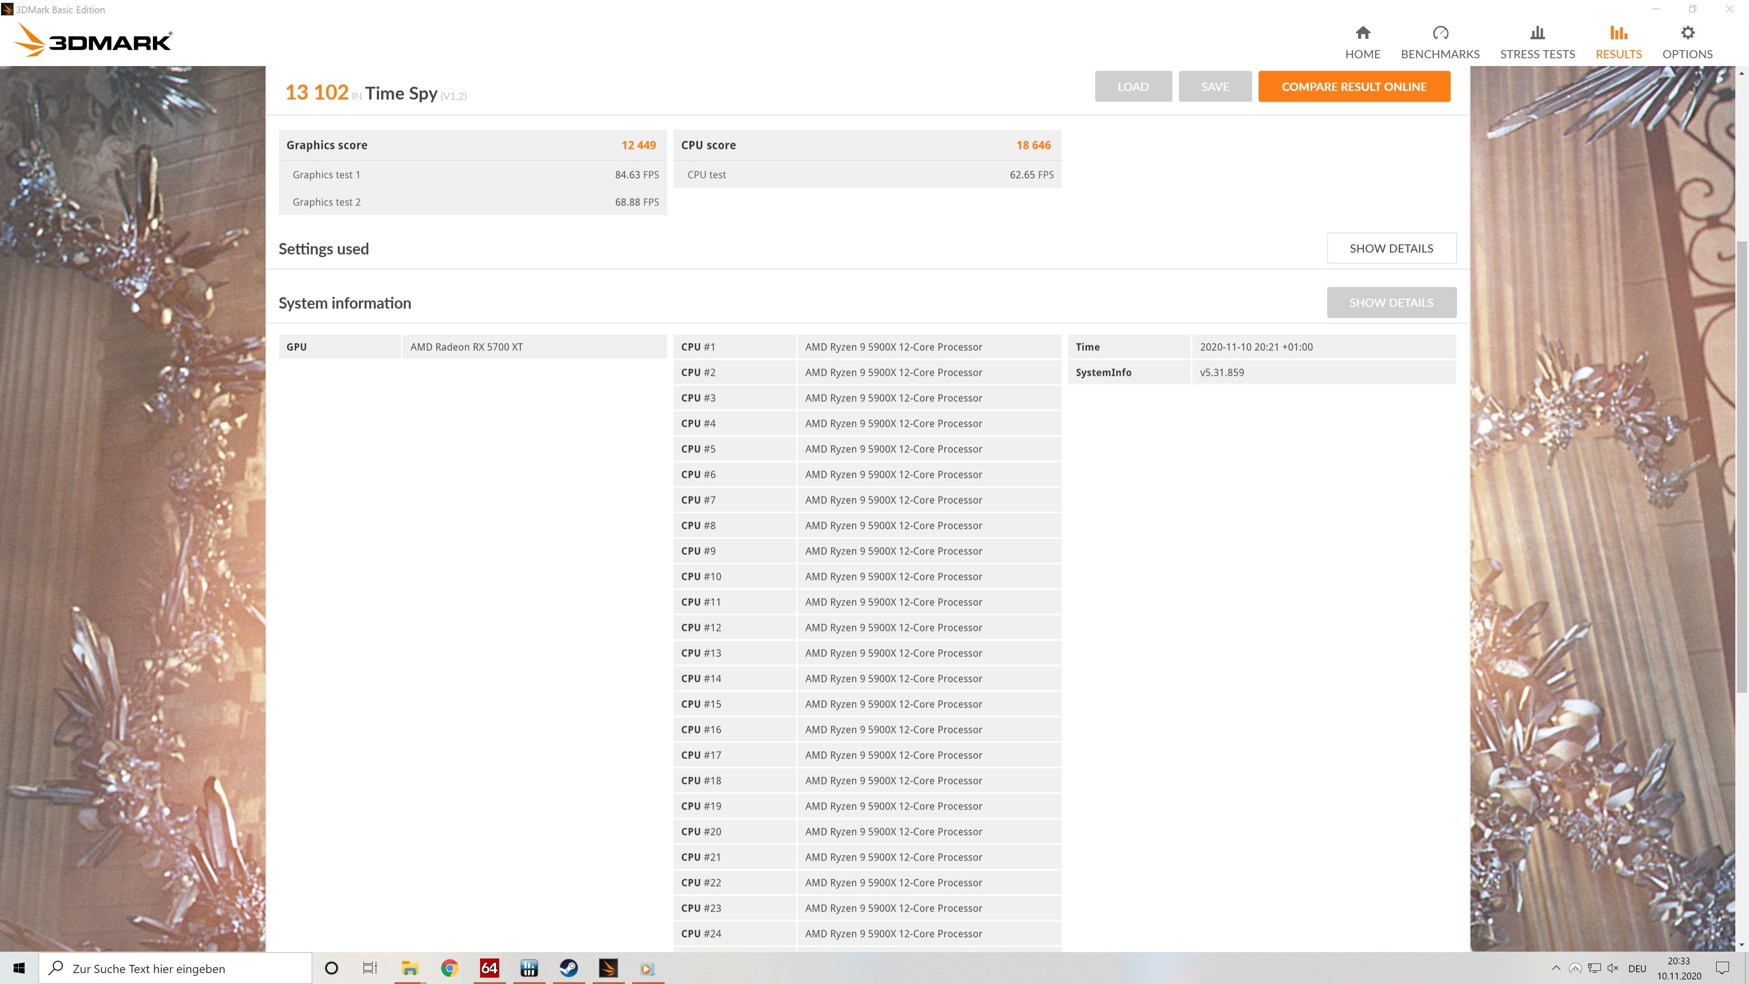Click the 3DMark logo
The width and height of the screenshot is (1749, 984).
point(93,41)
